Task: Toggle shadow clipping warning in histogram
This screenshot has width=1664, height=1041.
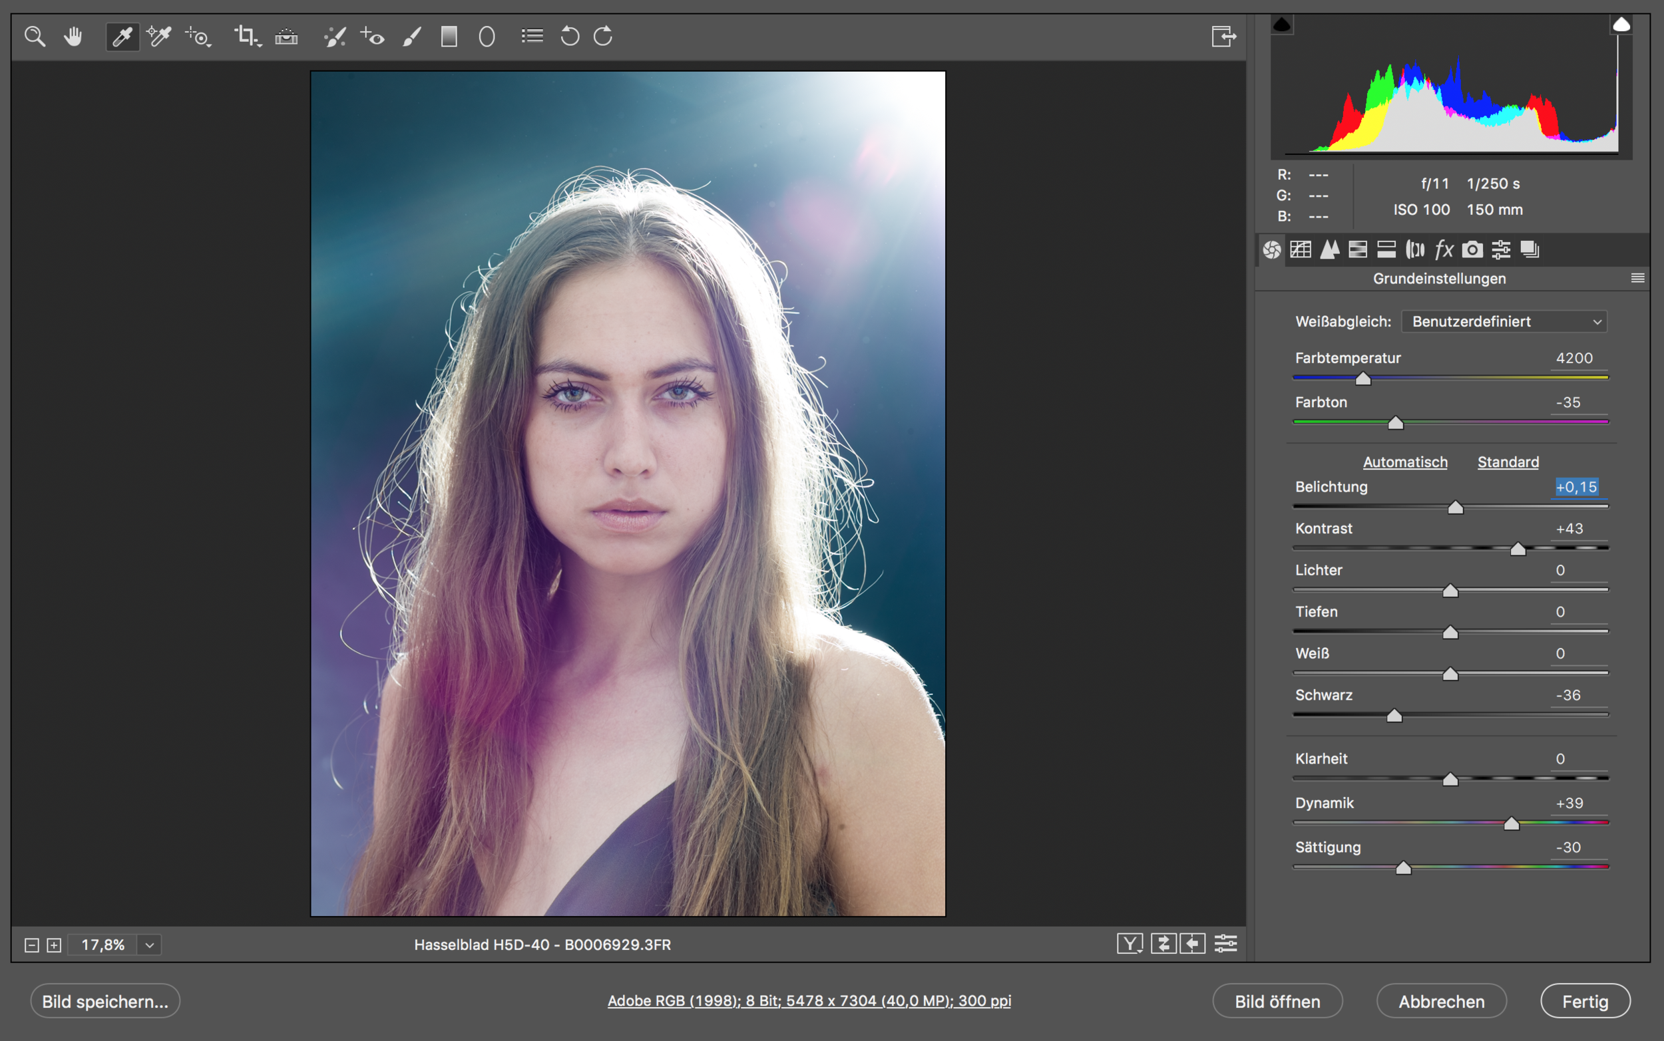Action: coord(1282,25)
